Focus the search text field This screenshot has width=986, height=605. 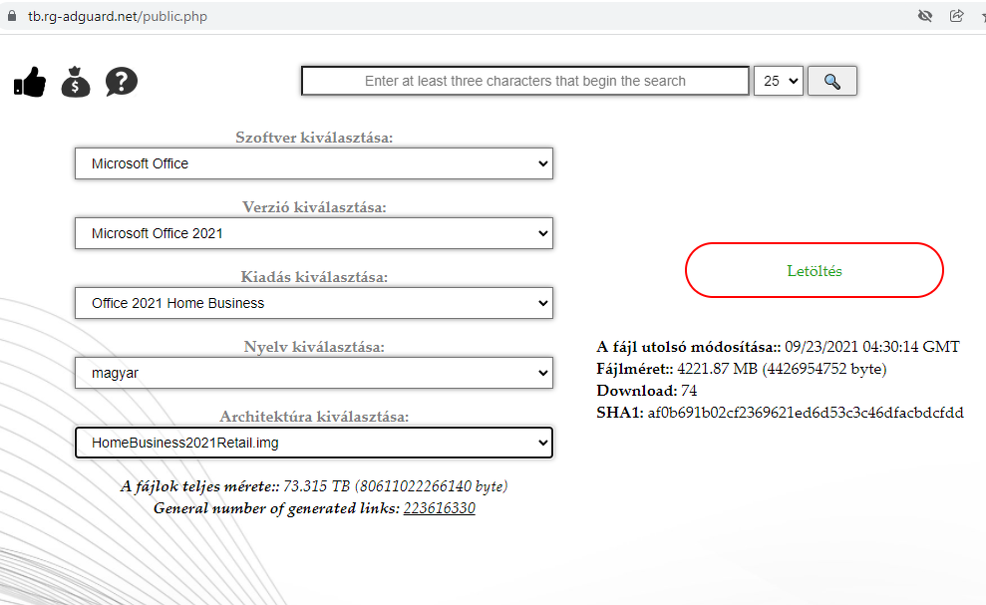point(525,81)
